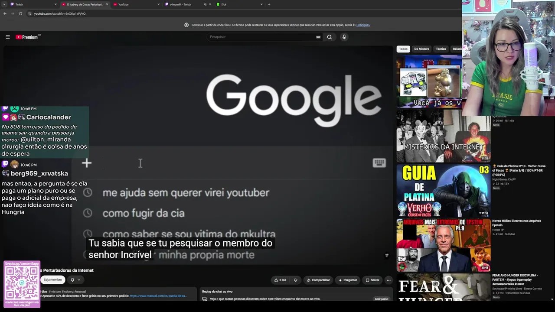Close the Kick tab
Screen dimensions: 555x312
(261, 4)
